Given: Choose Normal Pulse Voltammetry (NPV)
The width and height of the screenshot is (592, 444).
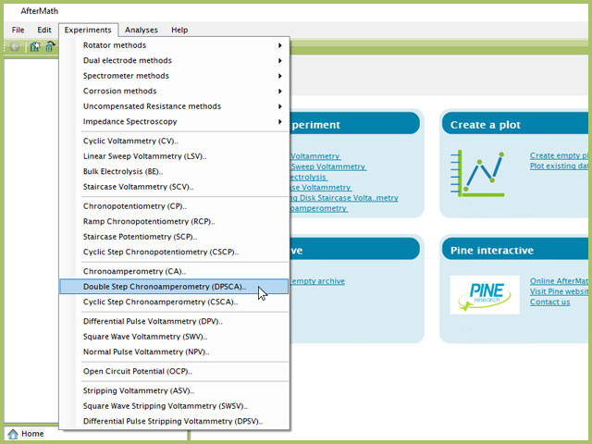Looking at the screenshot, I should 175,351.
